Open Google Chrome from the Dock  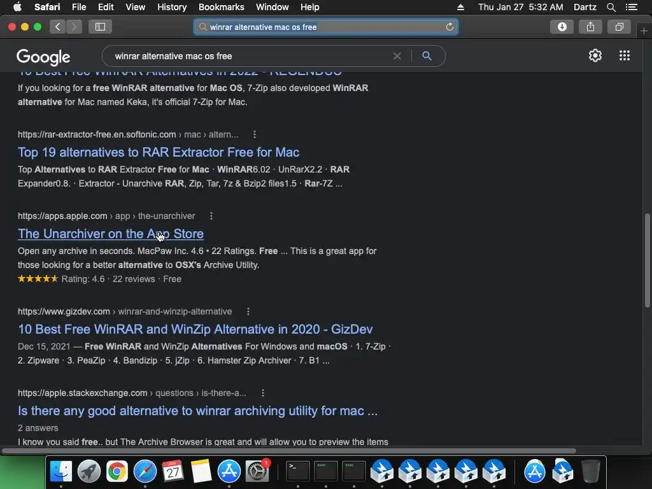(x=117, y=472)
